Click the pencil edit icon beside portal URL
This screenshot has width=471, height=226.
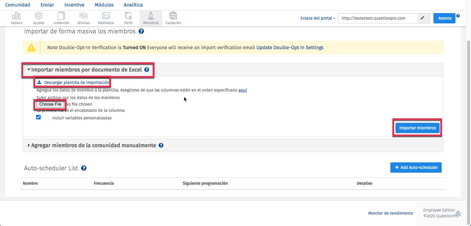[x=423, y=18]
